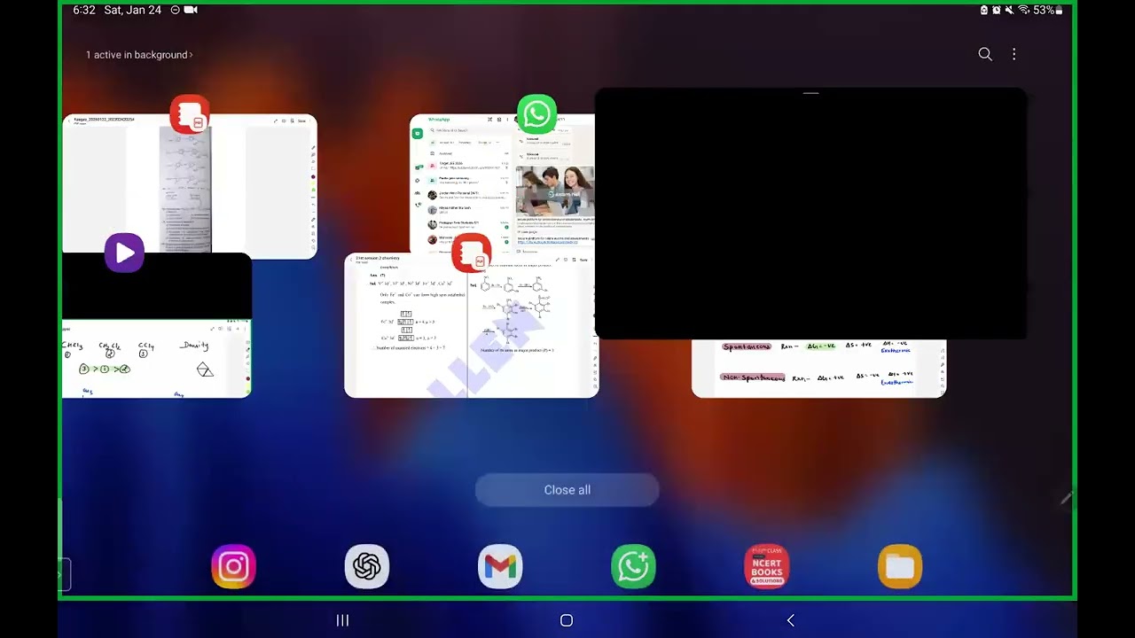Open WhatsApp Business dock icon
The image size is (1135, 638).
click(x=633, y=567)
